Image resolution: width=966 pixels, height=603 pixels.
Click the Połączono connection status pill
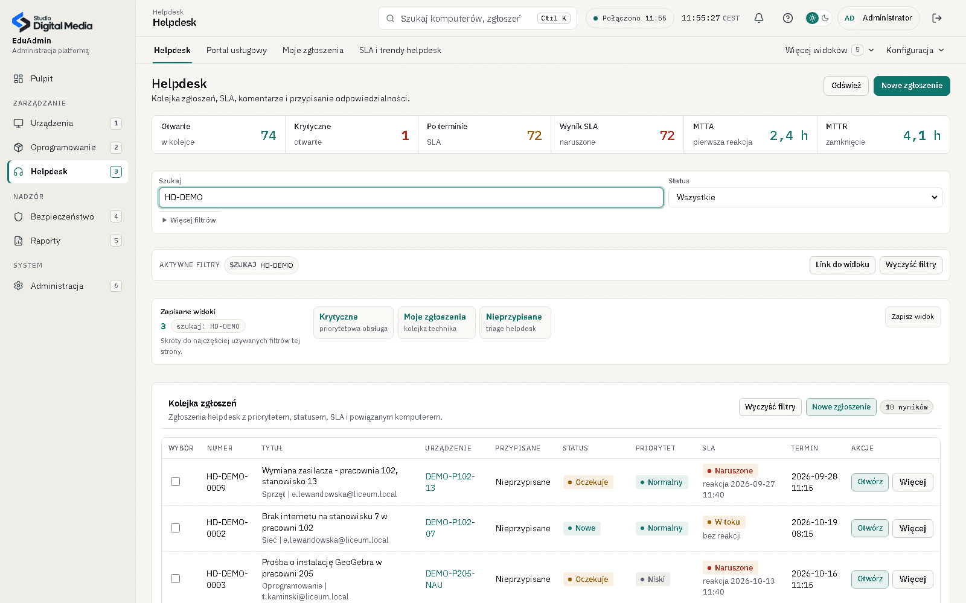pos(630,18)
